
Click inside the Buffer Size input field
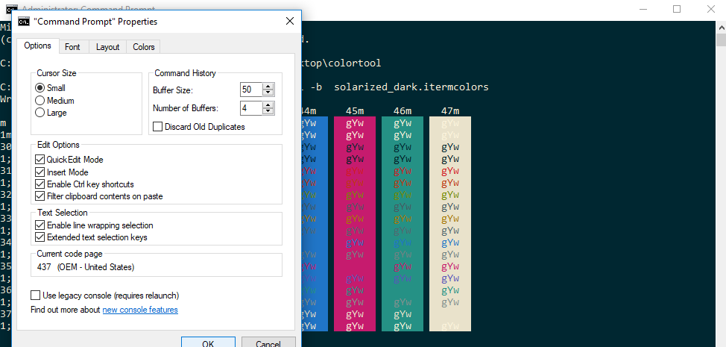click(x=250, y=90)
